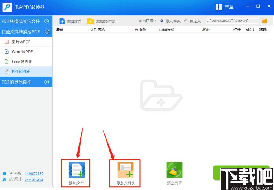Click the 添加文件 label in top toolbar
This screenshot has width=274, height=190.
(74, 22)
